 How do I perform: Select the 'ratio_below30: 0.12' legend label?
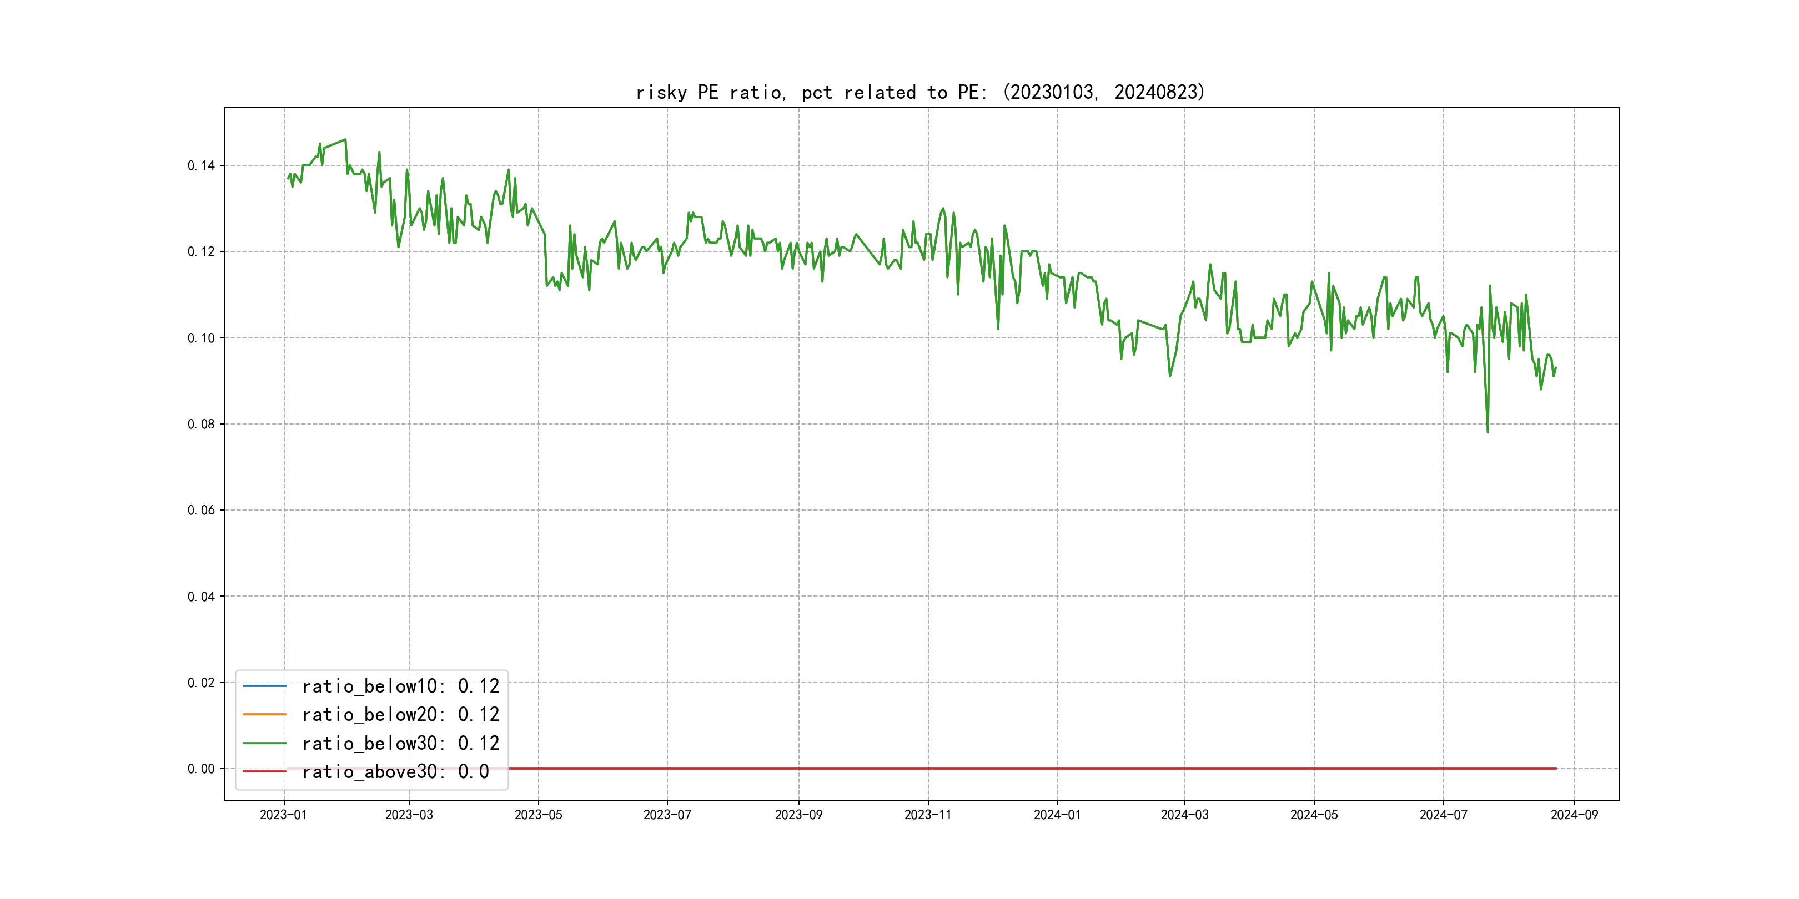400,744
